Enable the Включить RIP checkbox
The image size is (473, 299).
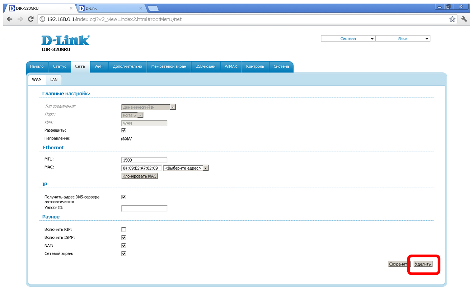coord(124,229)
